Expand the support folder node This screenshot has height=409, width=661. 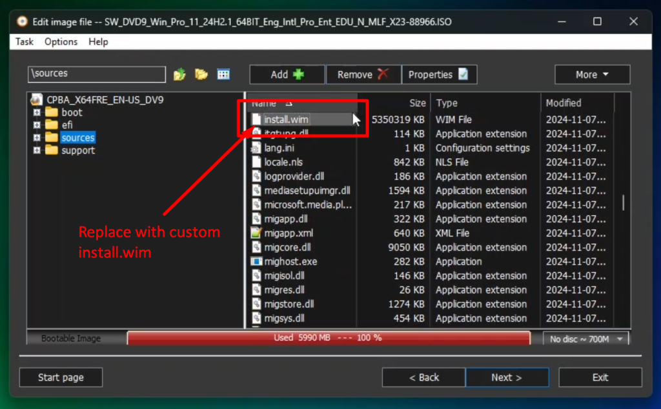pos(37,150)
